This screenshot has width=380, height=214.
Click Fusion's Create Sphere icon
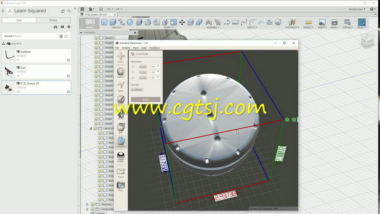pos(130,22)
